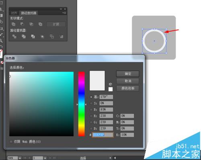
Task: Click inside the teal color field gradient
Action: (41, 104)
